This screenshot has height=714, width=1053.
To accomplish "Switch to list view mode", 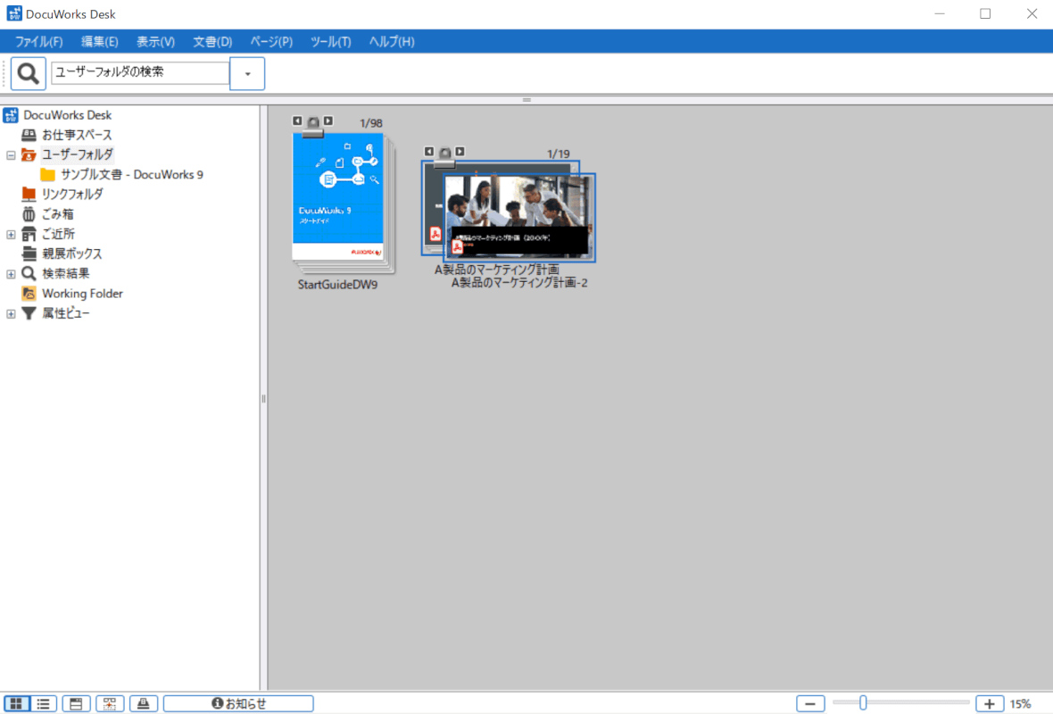I will click(x=43, y=703).
